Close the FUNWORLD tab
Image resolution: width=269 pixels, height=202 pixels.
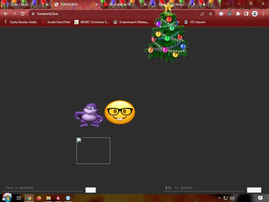96,4
